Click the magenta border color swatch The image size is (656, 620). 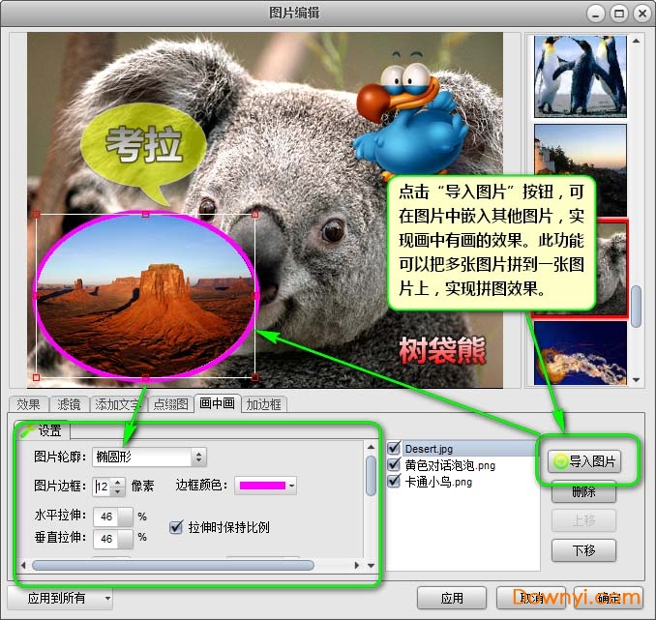(262, 486)
